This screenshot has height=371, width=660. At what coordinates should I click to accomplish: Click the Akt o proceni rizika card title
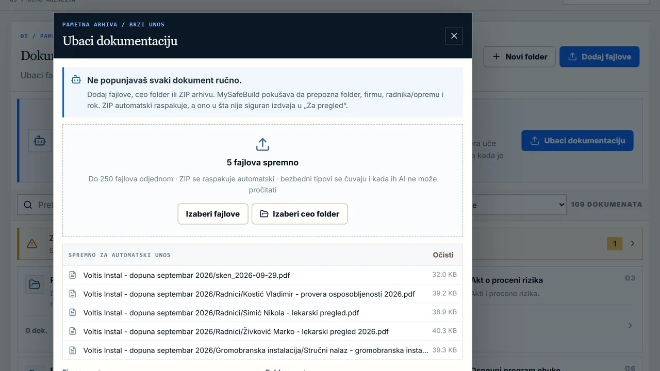pyautogui.click(x=507, y=280)
